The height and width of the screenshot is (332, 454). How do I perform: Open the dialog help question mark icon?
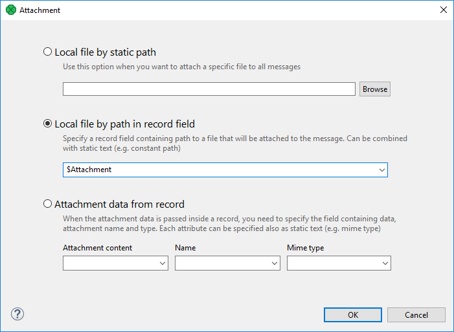17,315
